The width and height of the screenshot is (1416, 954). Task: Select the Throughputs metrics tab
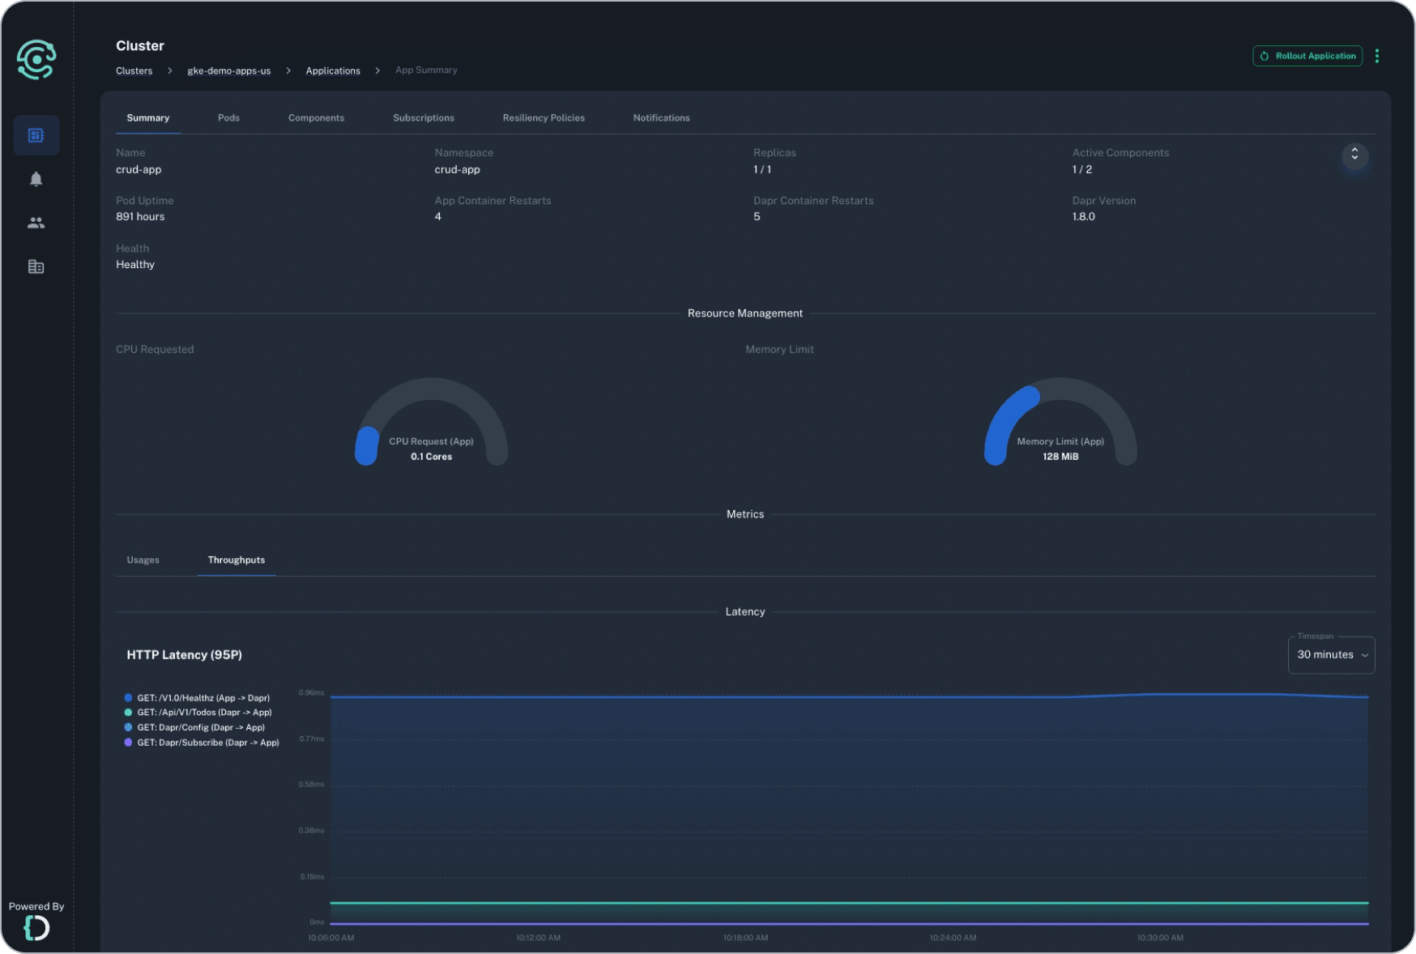click(x=237, y=560)
